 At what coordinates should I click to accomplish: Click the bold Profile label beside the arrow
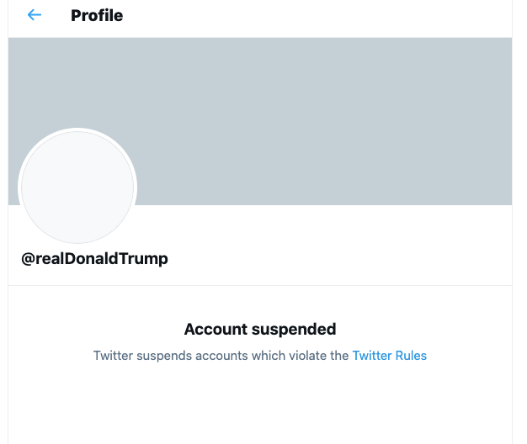[x=97, y=15]
